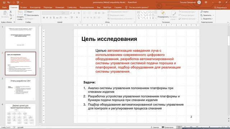The width and height of the screenshot is (230, 129).
Task: Open the Переходы tab
Action: (48, 7)
